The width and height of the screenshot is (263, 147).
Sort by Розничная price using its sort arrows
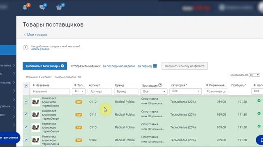tap(207, 85)
